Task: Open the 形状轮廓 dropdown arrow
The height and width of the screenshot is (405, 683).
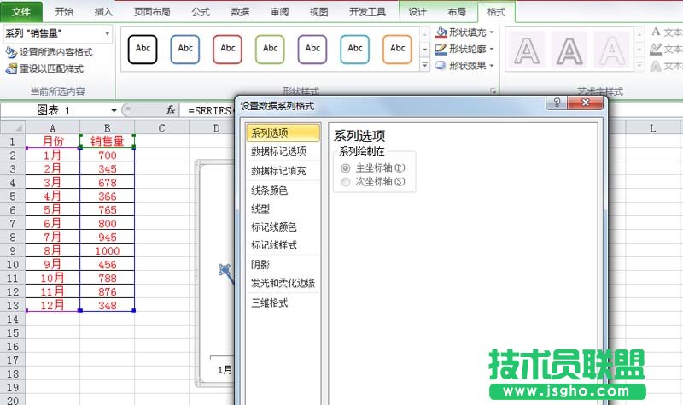Action: [492, 49]
